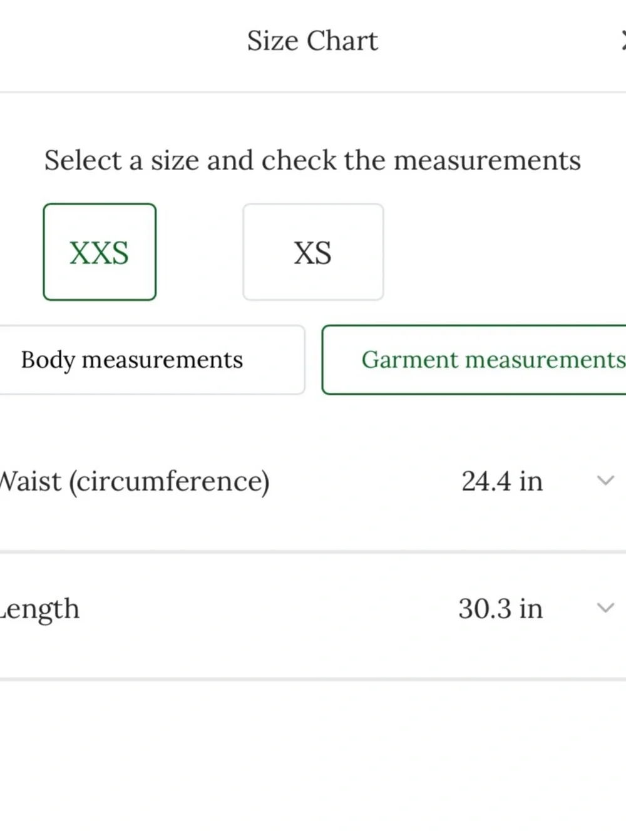Click the Length row label
The height and width of the screenshot is (834, 626).
(40, 609)
